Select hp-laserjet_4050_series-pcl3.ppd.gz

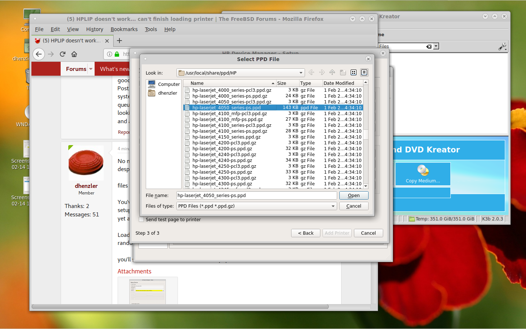click(x=232, y=102)
